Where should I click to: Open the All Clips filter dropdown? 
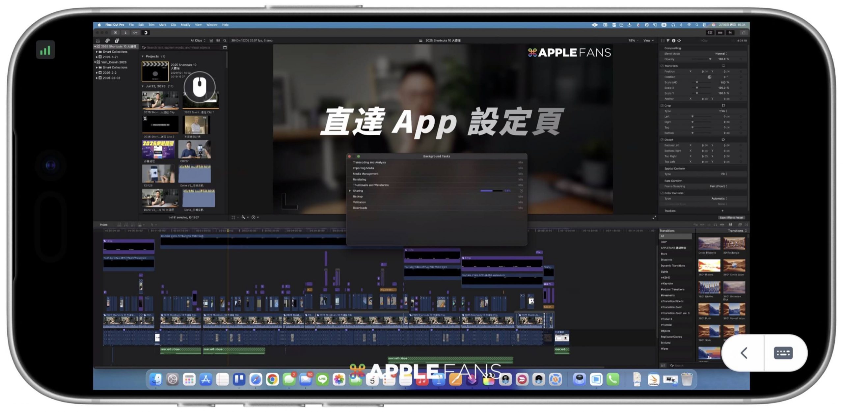point(198,40)
